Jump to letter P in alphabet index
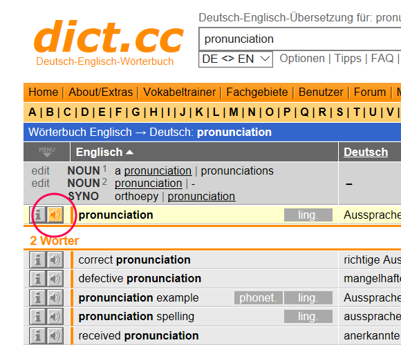The width and height of the screenshot is (401, 345). pos(287,112)
